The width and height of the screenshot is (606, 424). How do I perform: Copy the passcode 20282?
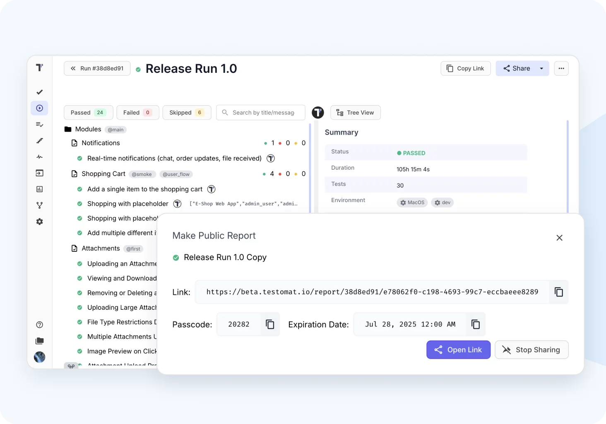point(270,324)
